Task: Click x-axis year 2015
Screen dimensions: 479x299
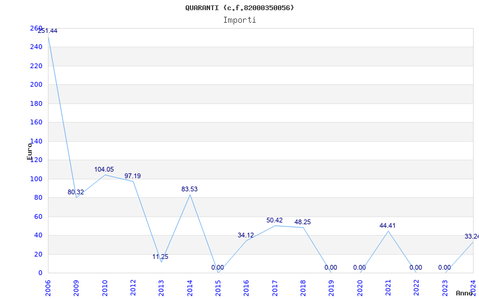Action: (218, 288)
